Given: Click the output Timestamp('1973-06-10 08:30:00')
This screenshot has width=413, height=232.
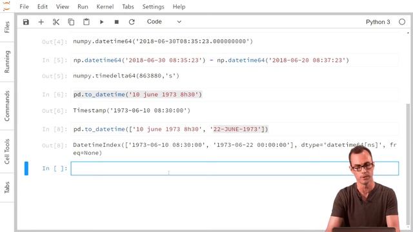Looking at the screenshot, I should coord(132,110).
